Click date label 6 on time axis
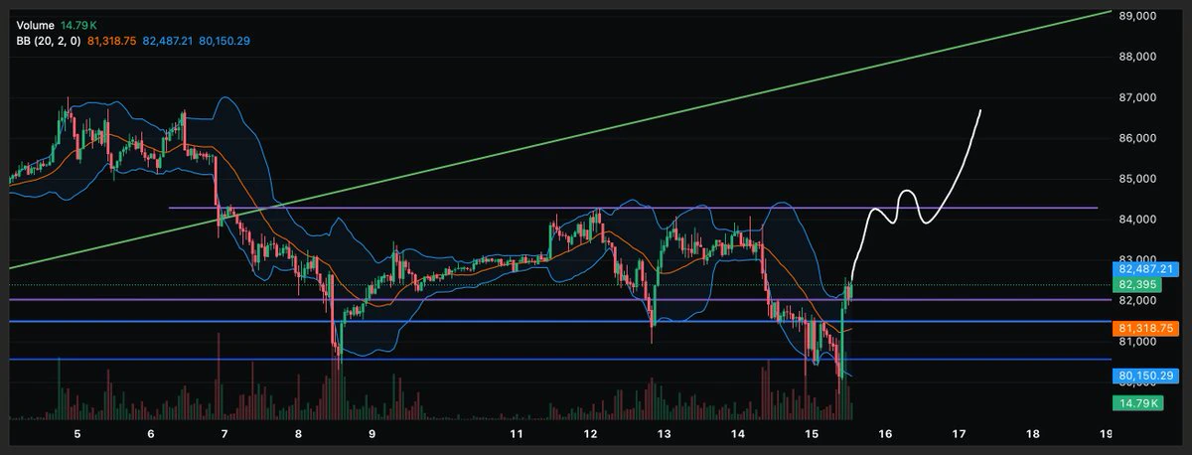 click(150, 434)
